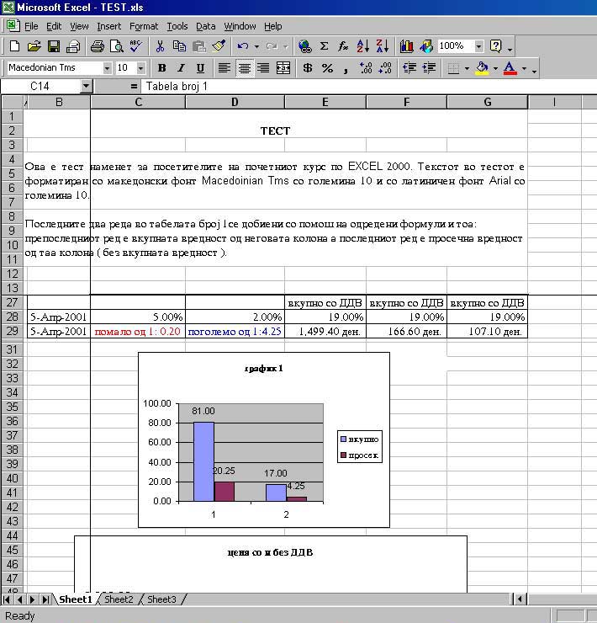Apply the Currency style icon
Image resolution: width=597 pixels, height=623 pixels.
tap(308, 68)
